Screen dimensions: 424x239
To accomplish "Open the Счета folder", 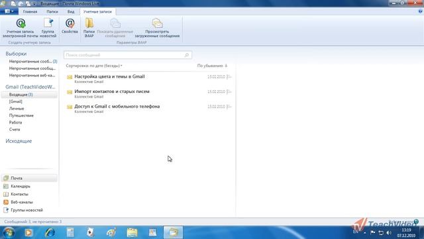I will [x=15, y=129].
